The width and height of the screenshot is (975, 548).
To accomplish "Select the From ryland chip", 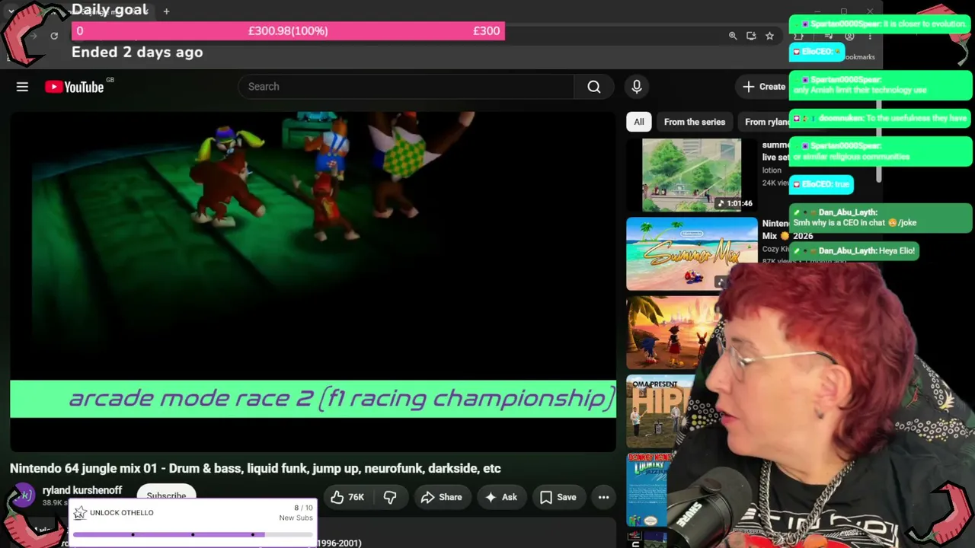I will tap(766, 122).
